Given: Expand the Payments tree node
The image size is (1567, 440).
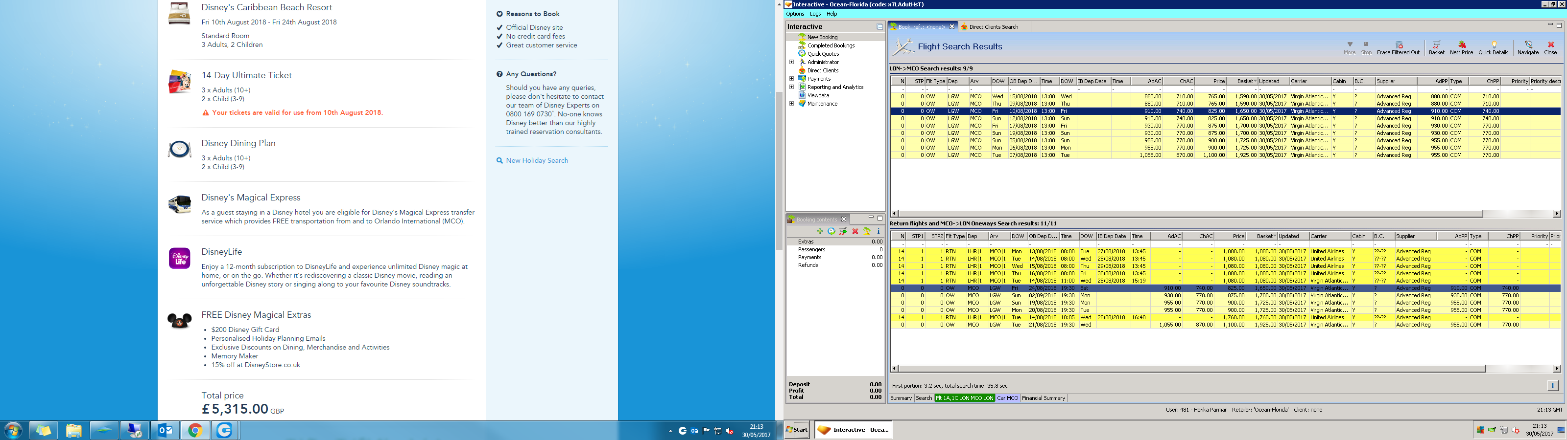Looking at the screenshot, I should click(791, 78).
